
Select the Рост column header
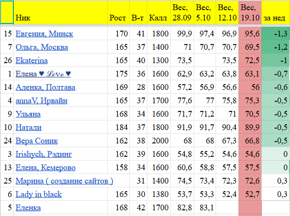118,18
